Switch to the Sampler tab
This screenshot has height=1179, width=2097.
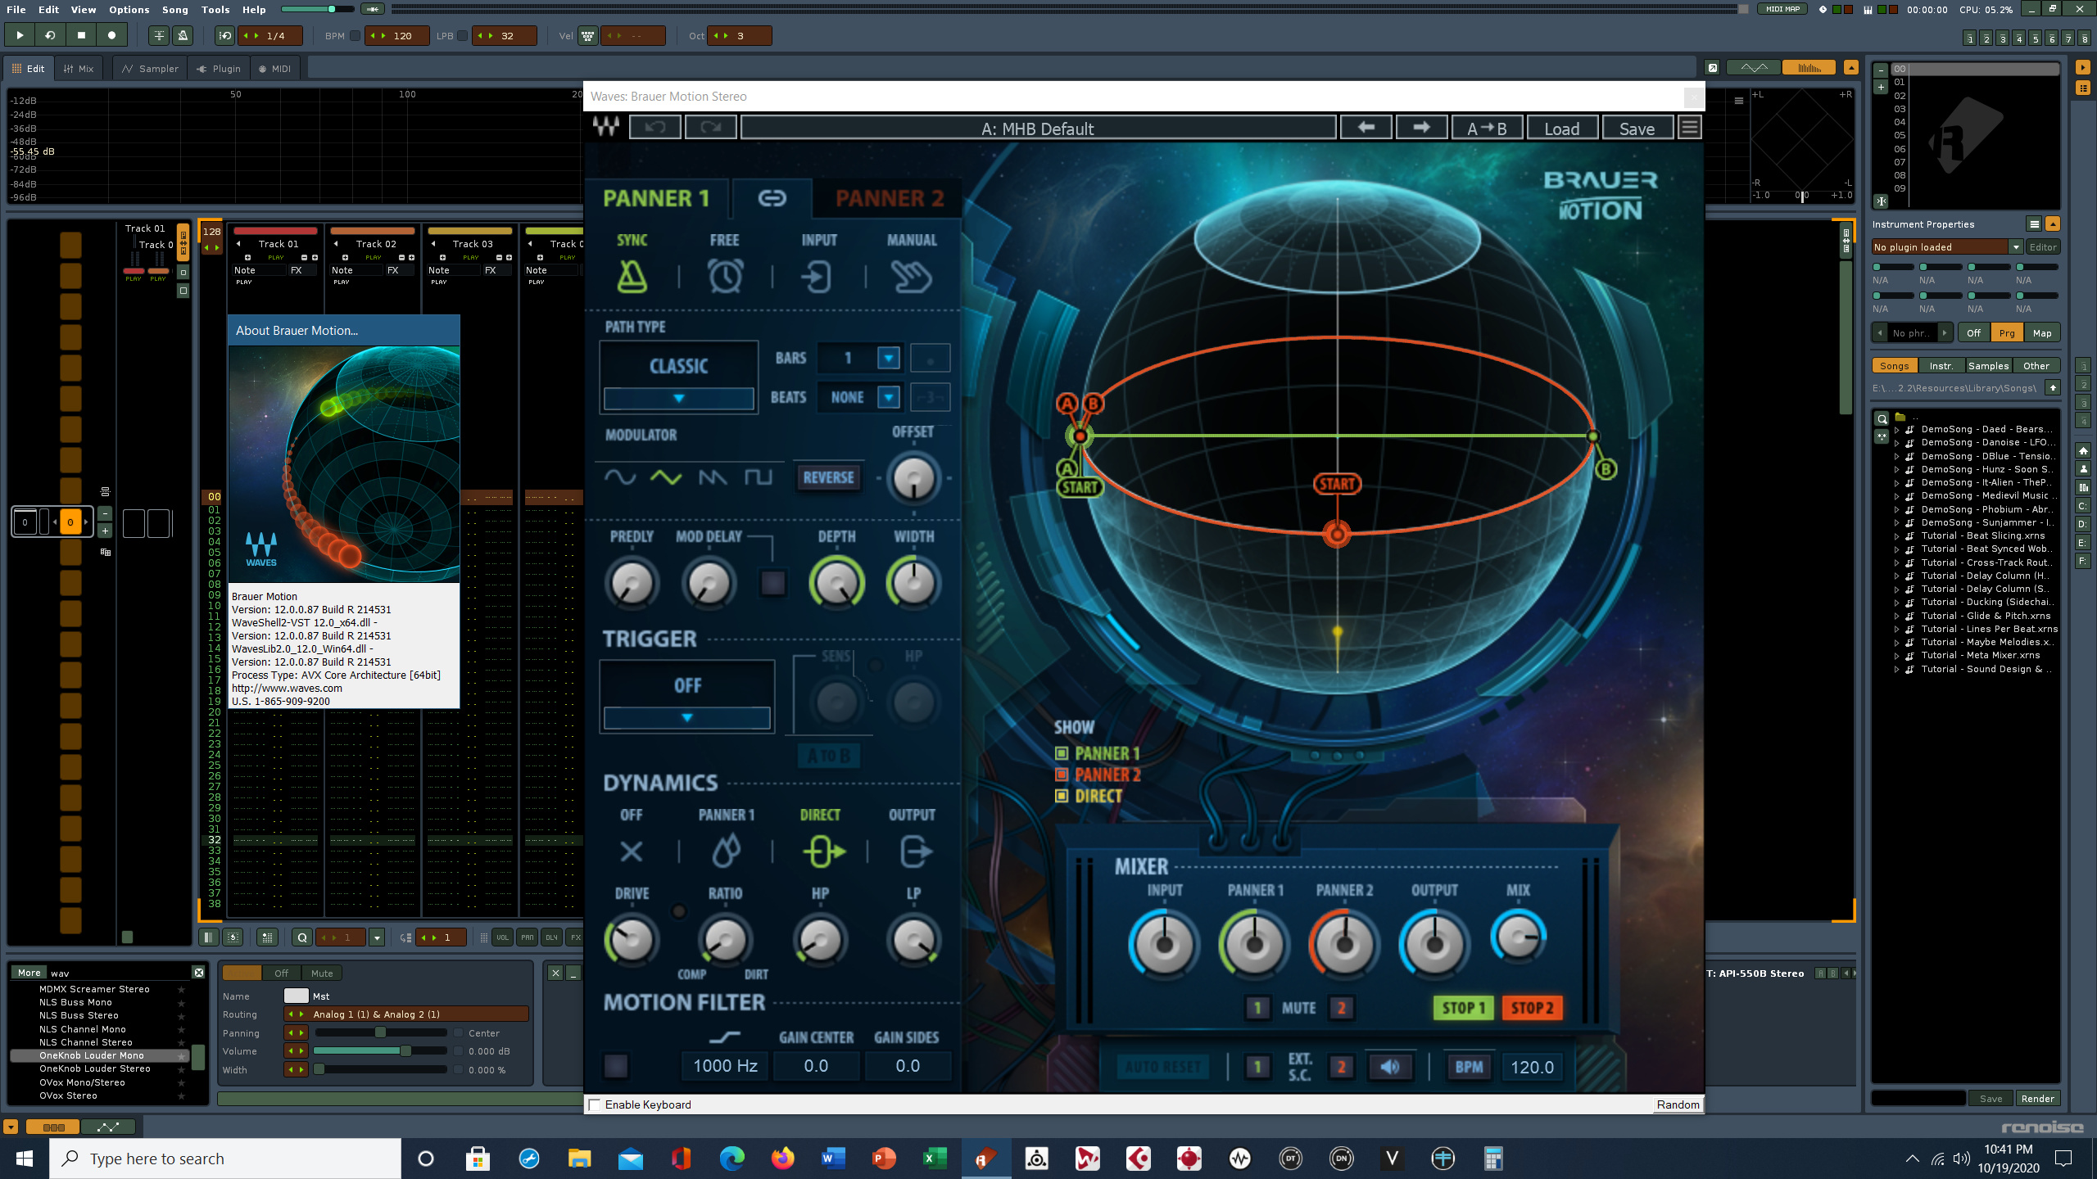click(x=151, y=69)
